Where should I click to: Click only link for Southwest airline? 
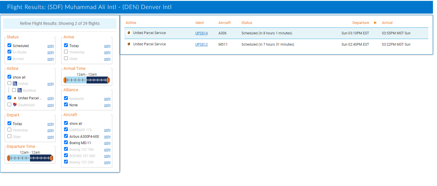[51, 105]
